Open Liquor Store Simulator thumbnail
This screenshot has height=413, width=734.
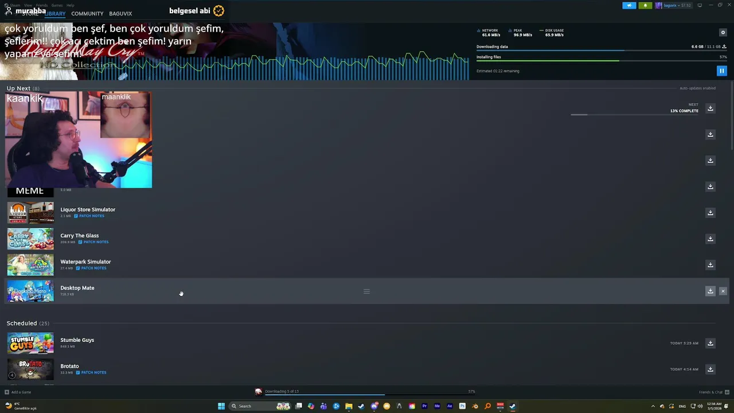[30, 213]
